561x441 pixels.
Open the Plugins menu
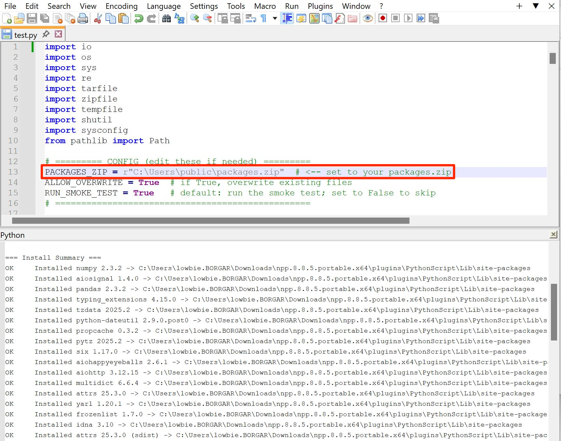coord(320,6)
